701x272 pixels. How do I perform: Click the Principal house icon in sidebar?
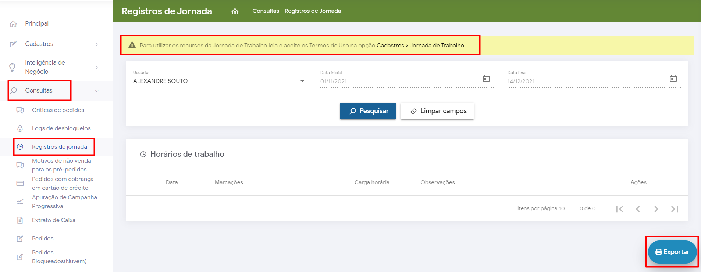13,24
